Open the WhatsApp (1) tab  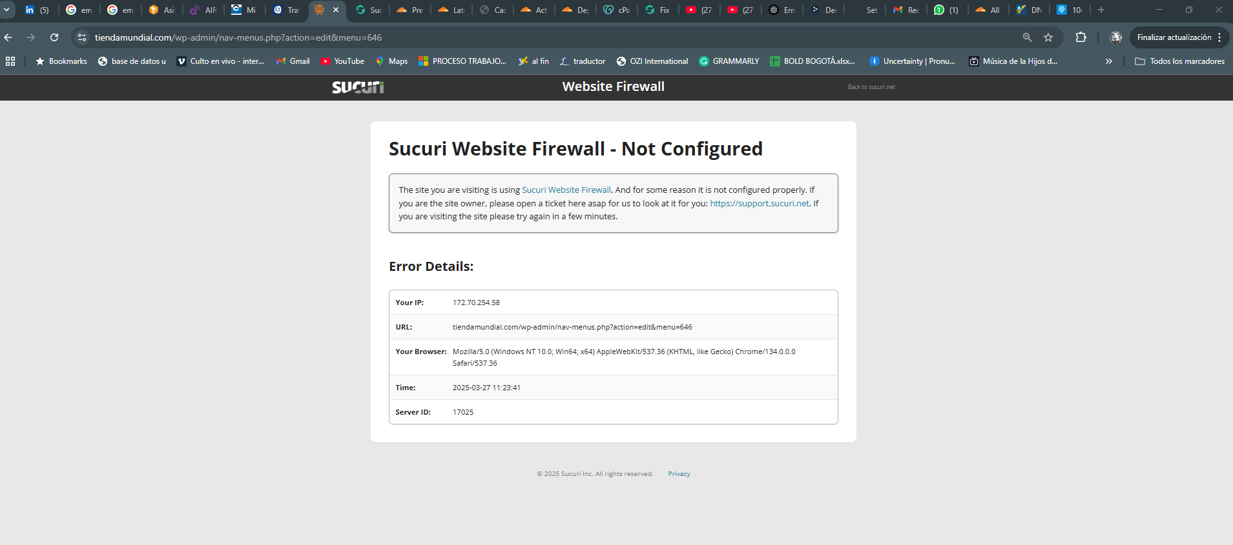948,10
